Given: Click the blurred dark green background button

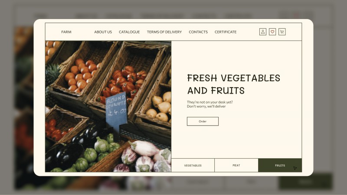Looking at the screenshot, I should 306,182.
